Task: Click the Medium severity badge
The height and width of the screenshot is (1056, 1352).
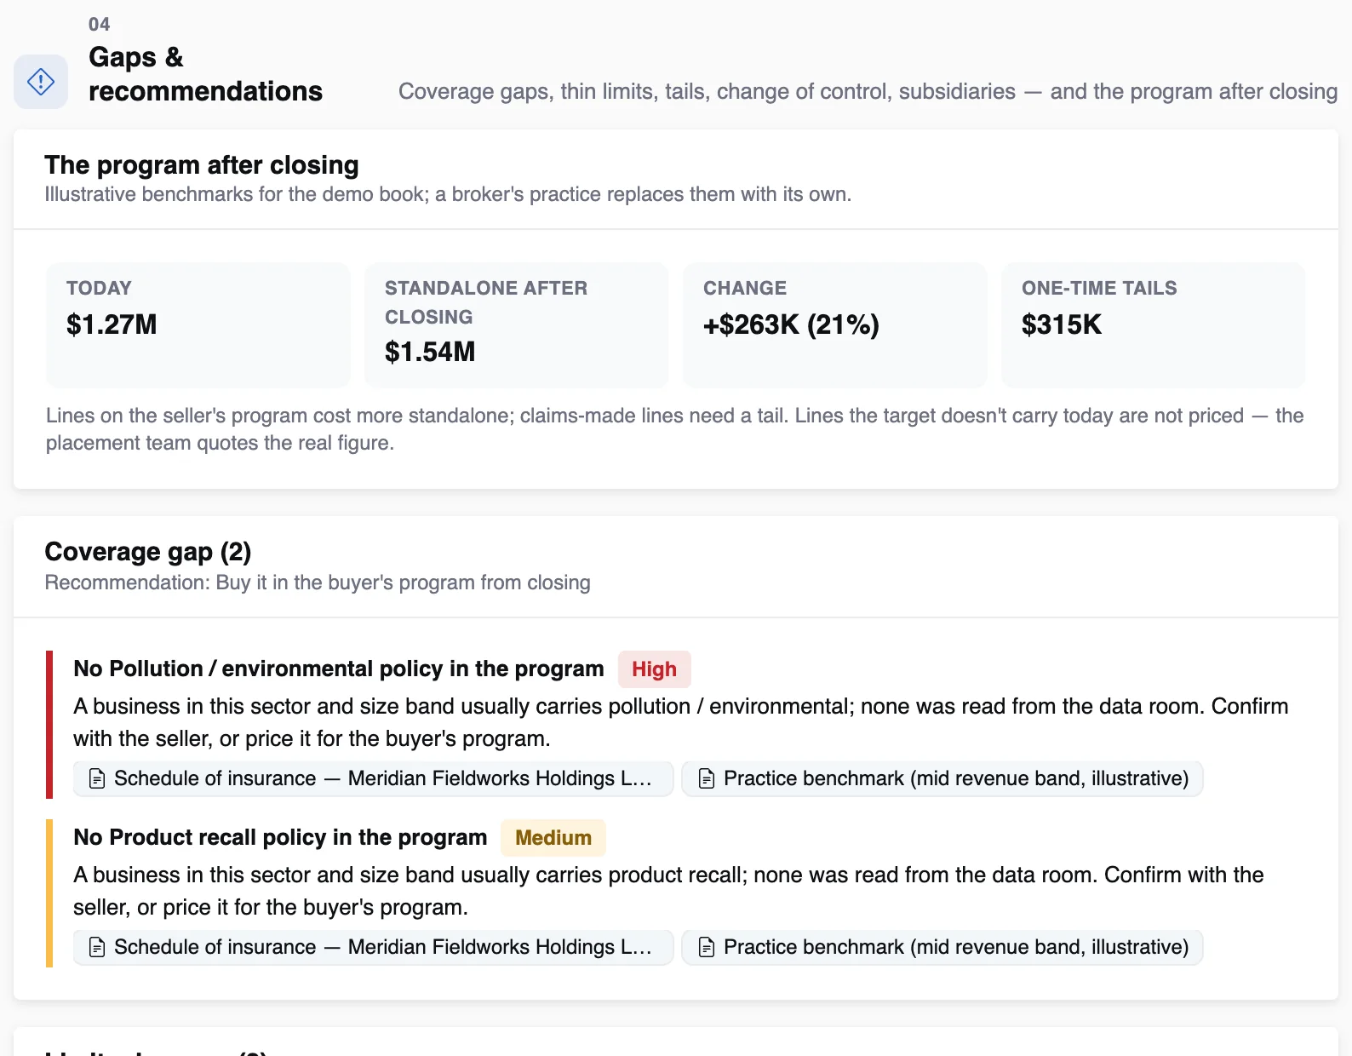Action: 553,838
